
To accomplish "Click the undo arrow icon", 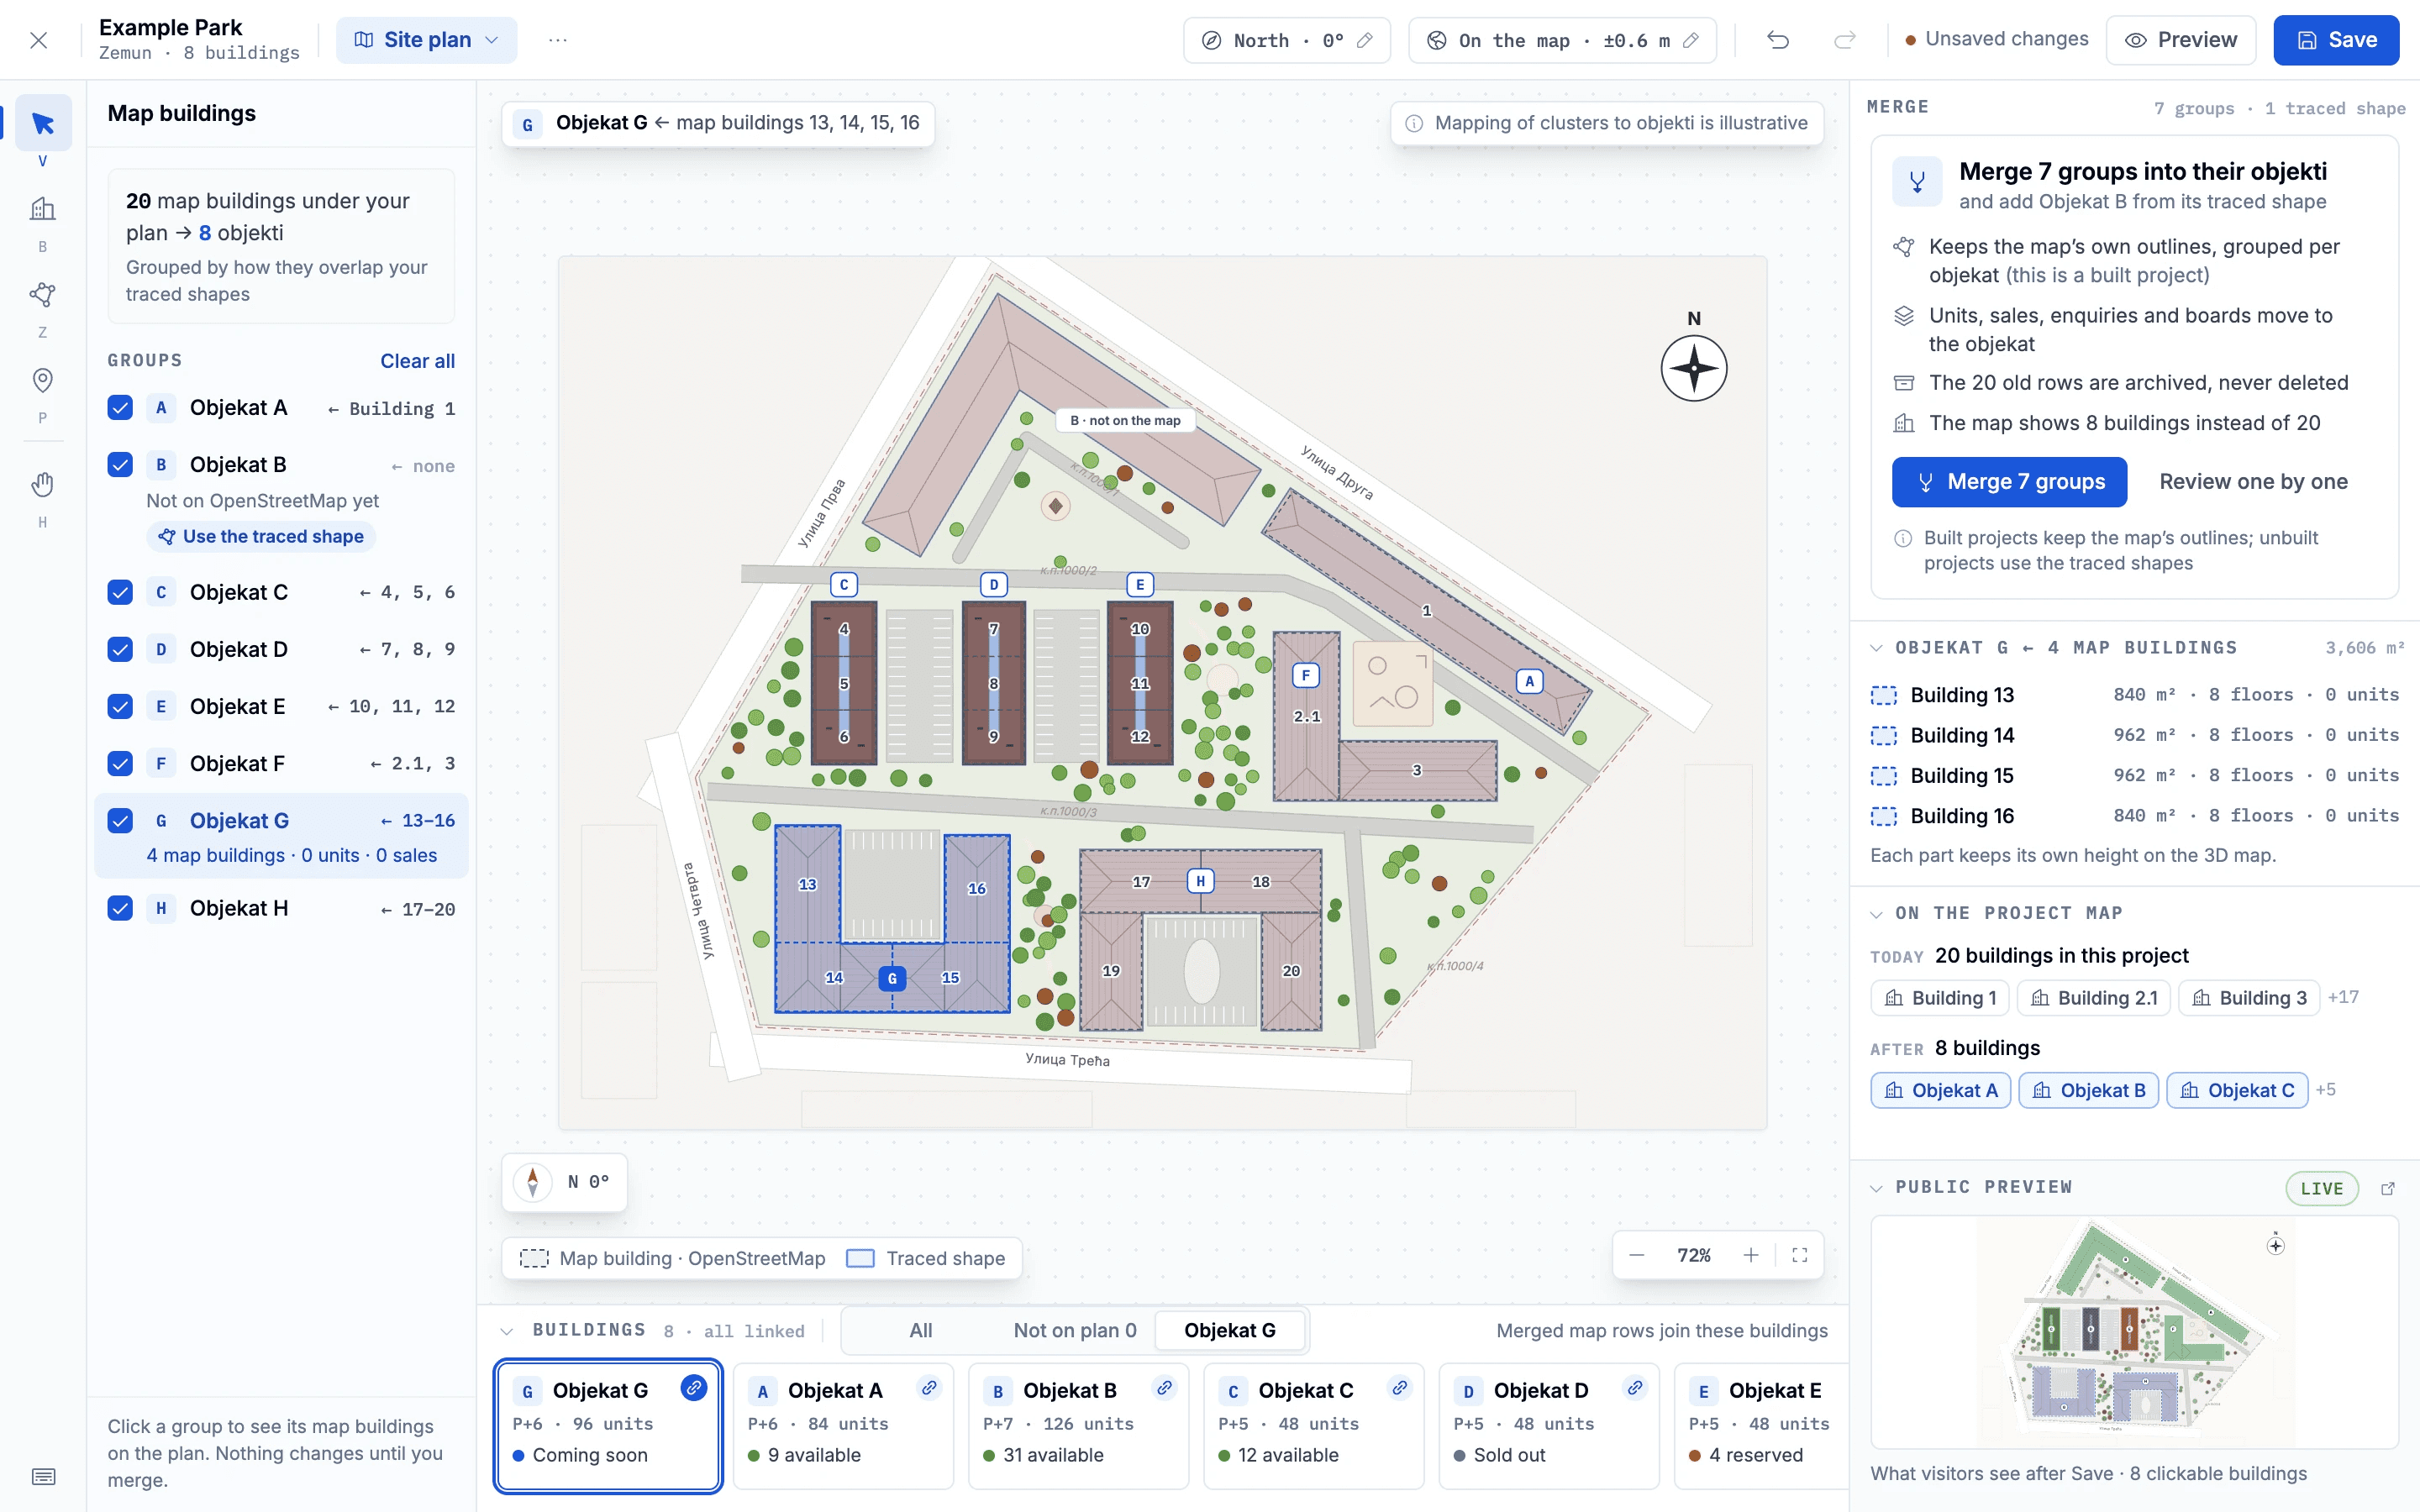I will pos(1778,40).
